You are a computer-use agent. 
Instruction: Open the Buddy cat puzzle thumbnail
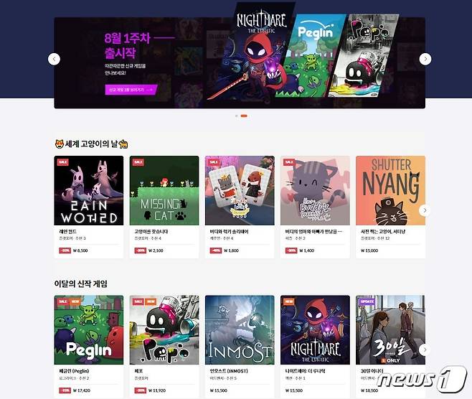click(x=315, y=190)
